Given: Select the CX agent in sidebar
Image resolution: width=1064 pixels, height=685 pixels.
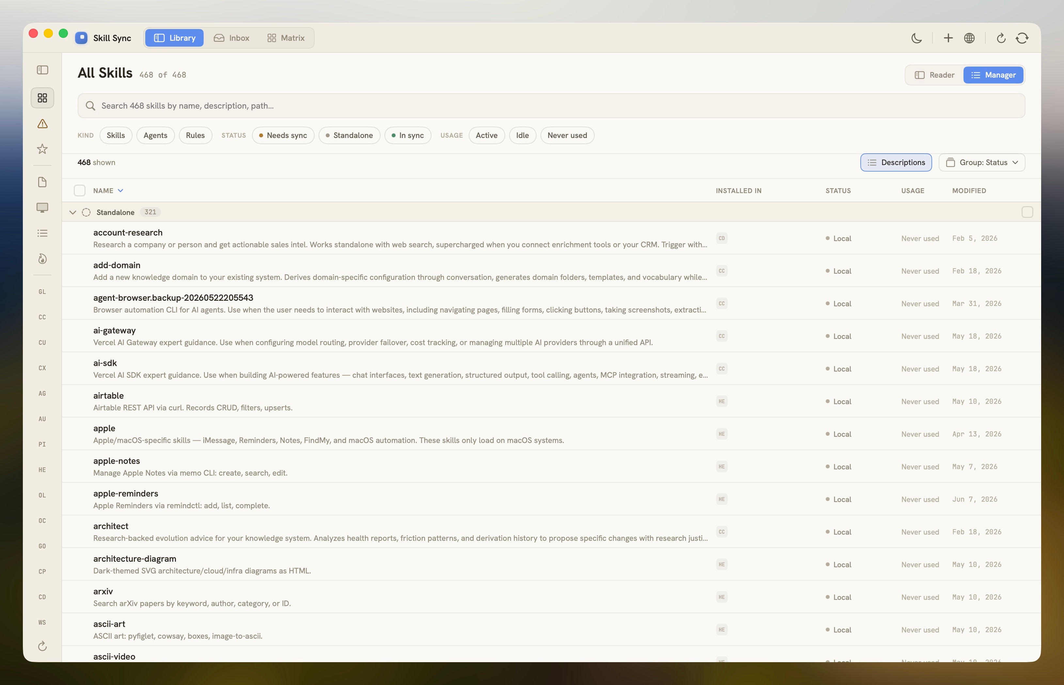Looking at the screenshot, I should pos(42,368).
